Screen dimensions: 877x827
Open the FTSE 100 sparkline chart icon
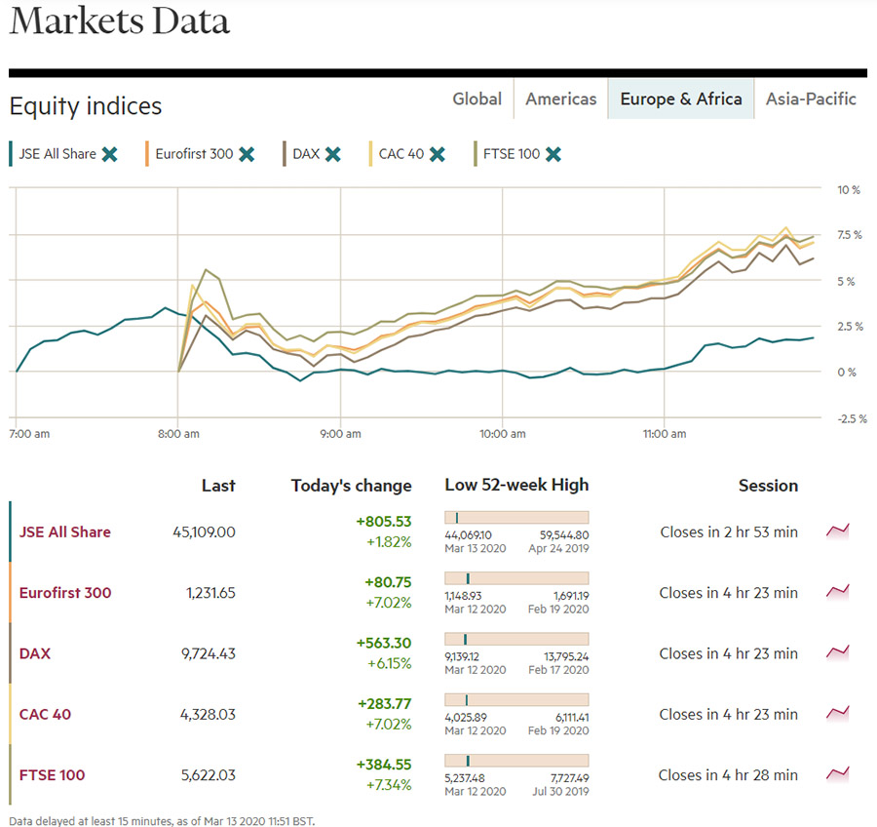(838, 773)
